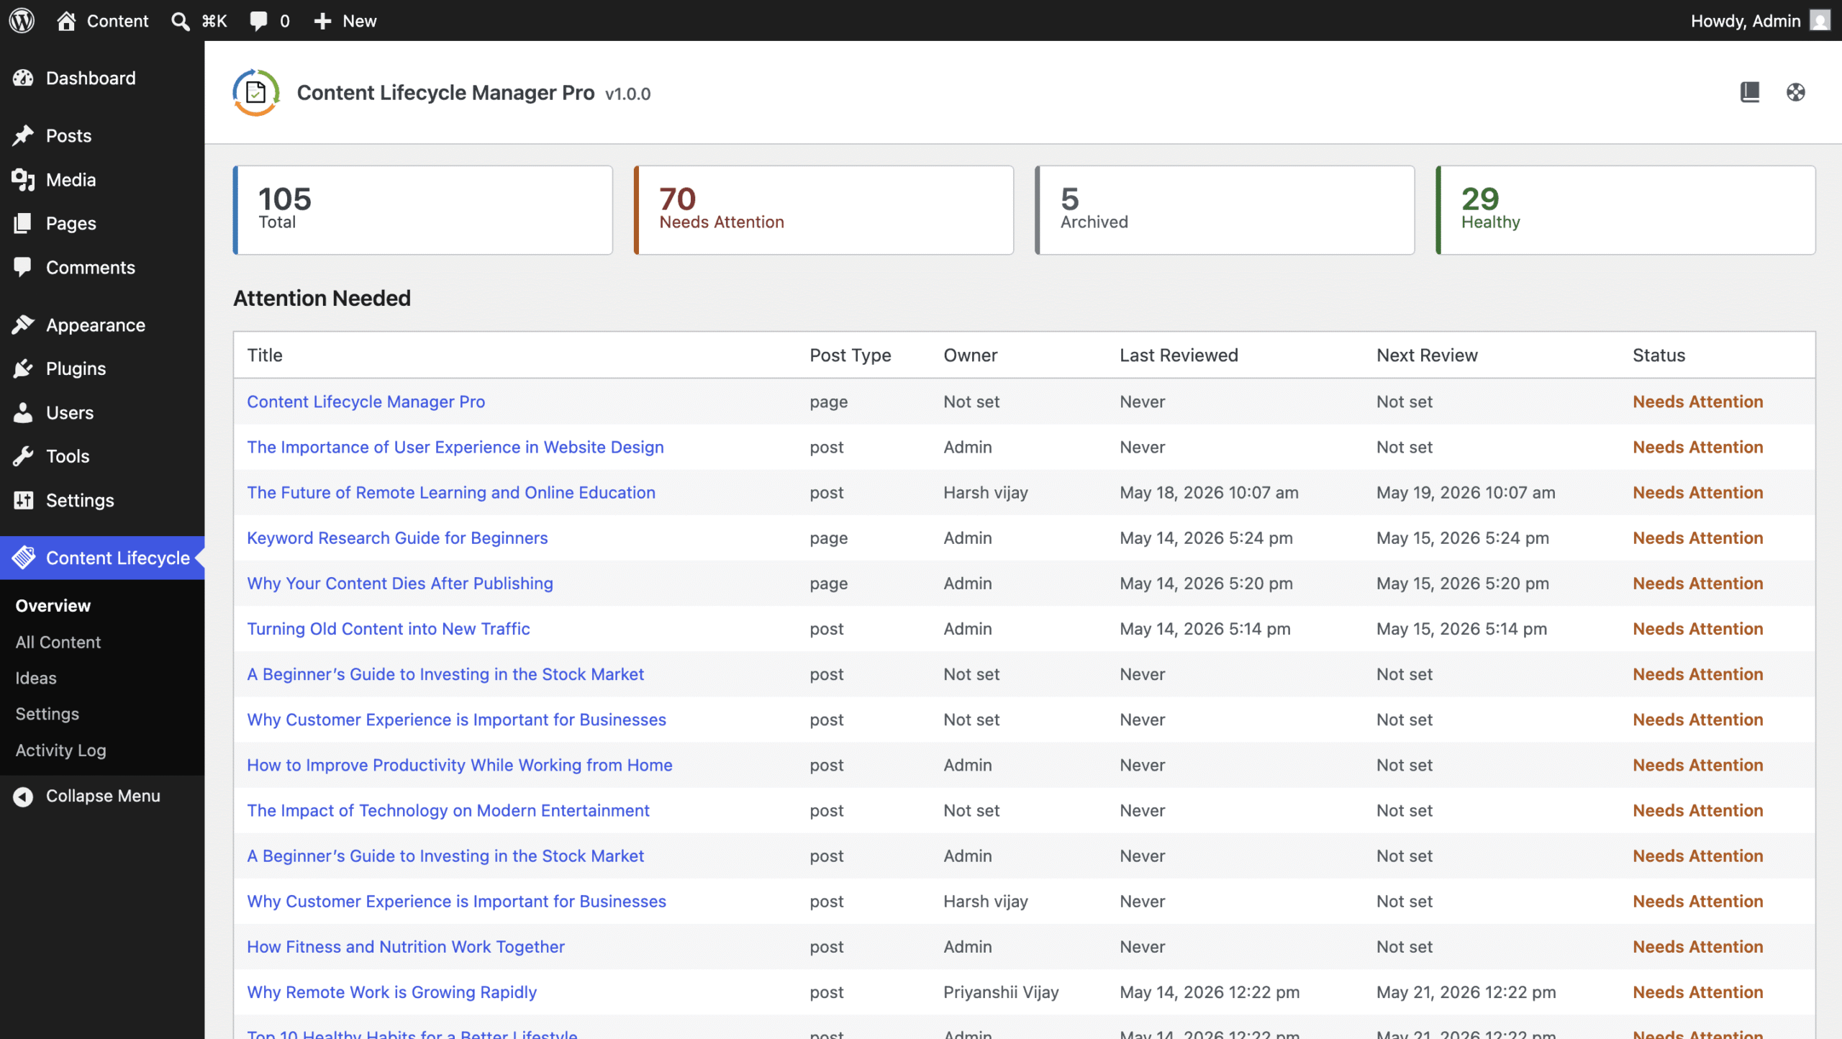1842x1039 pixels.
Task: Click the Settings sliders icon
Action: pyautogui.click(x=23, y=500)
